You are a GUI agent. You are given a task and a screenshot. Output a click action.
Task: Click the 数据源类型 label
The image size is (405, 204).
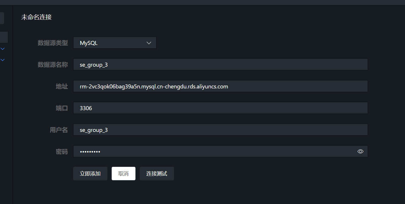[53, 43]
